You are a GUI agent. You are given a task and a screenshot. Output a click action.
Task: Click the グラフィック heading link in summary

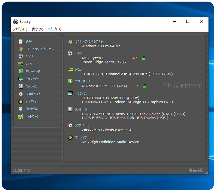81,93
